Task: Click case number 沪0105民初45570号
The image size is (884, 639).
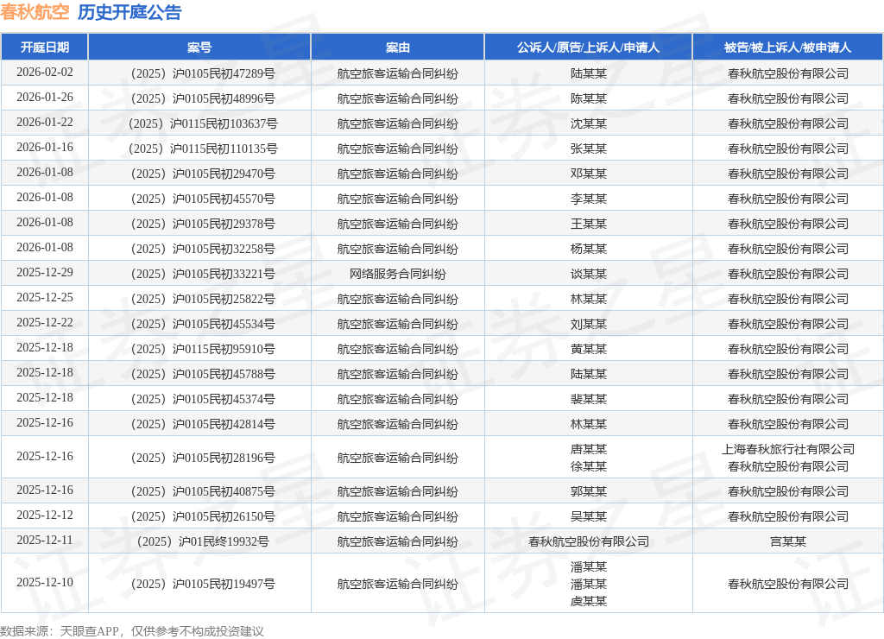Action: pos(224,199)
